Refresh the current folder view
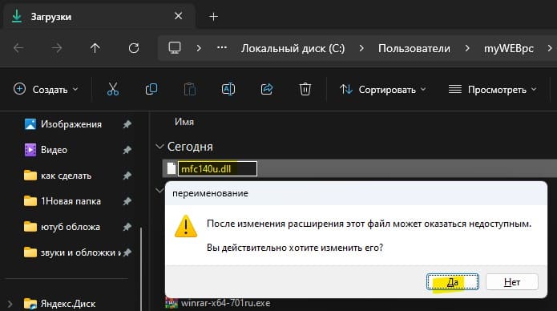 pos(134,48)
